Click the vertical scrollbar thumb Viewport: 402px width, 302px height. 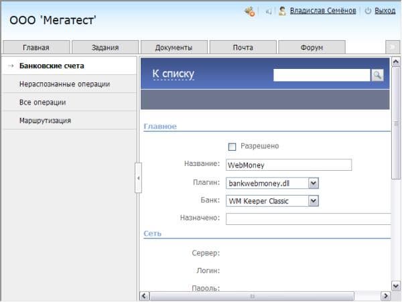[396, 123]
